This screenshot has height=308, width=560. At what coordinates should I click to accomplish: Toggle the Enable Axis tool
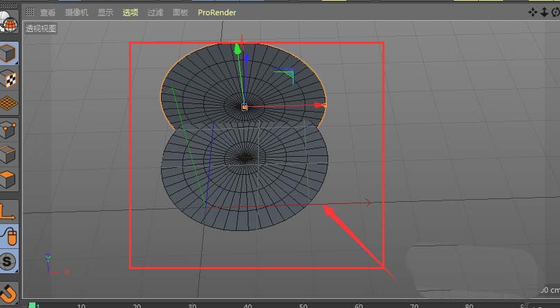click(10, 211)
